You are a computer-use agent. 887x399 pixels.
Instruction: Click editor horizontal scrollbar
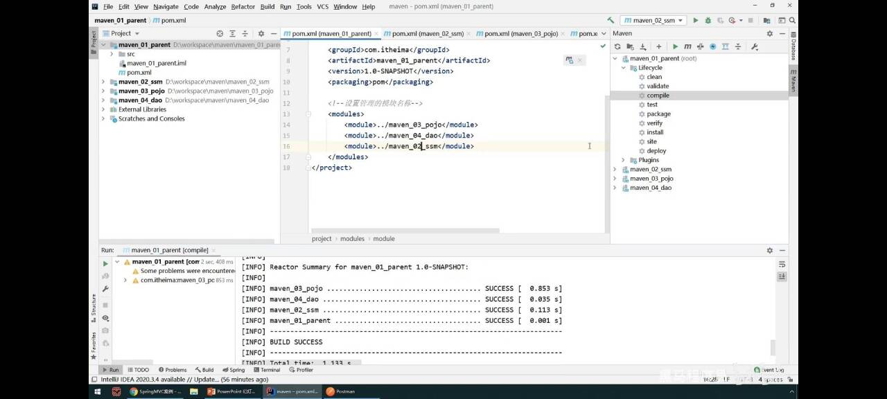point(404,231)
